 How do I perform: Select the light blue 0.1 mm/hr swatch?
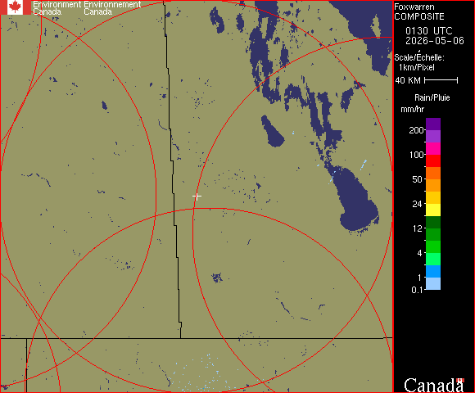pos(433,284)
